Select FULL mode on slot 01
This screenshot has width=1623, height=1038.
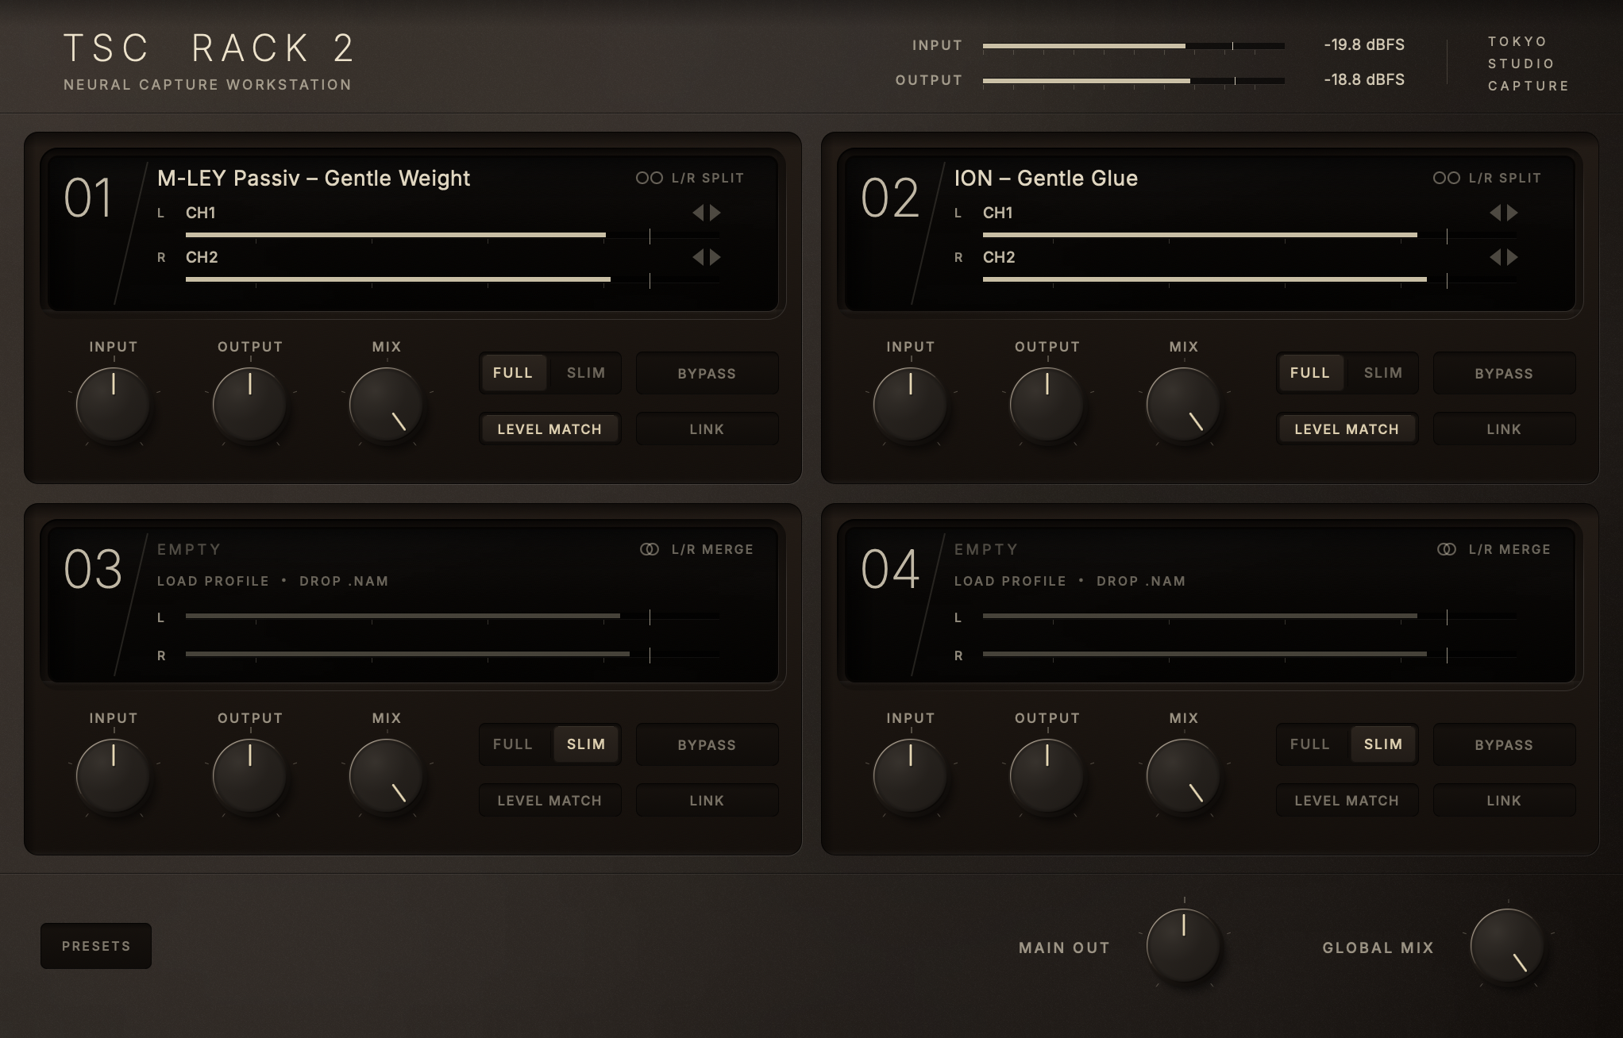[x=513, y=373]
